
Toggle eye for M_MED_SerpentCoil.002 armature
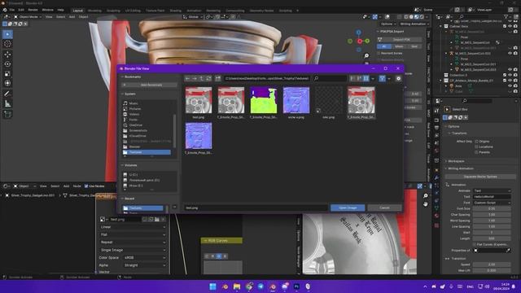pos(510,53)
